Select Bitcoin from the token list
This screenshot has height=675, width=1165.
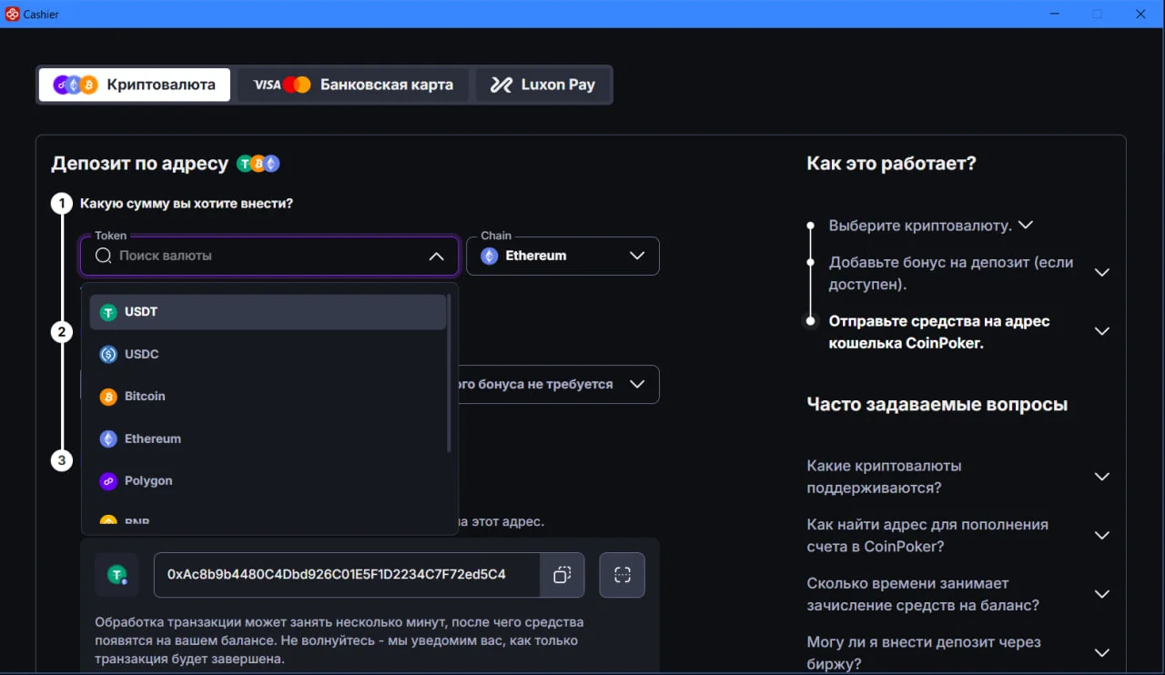pyautogui.click(x=268, y=397)
